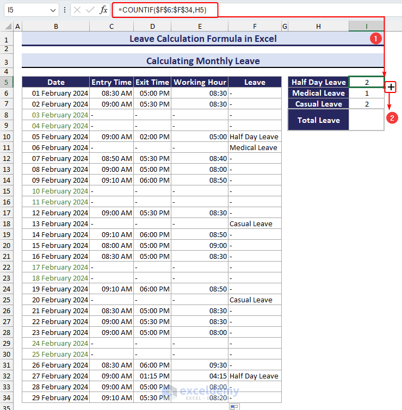The height and width of the screenshot is (410, 402).
Task: Select column header I
Action: click(366, 27)
